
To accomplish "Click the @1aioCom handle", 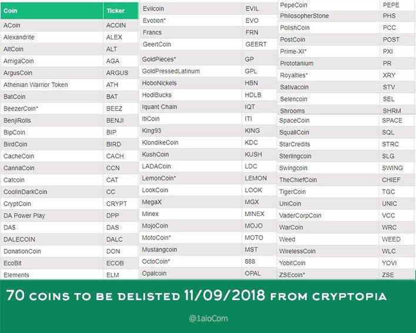I will (x=208, y=319).
